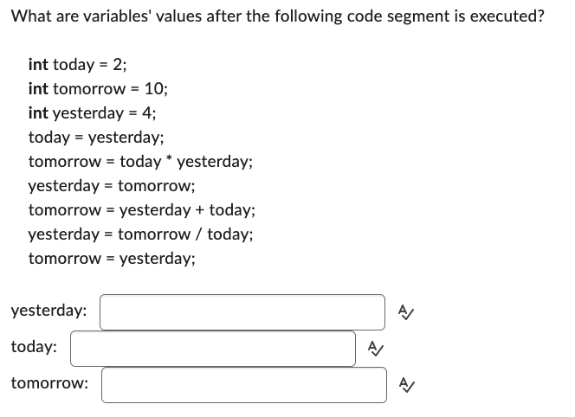Click the 'yesterday:' field label
This screenshot has height=417, width=575.
point(48,311)
